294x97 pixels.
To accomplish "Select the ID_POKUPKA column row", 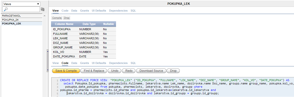I will [84, 29].
